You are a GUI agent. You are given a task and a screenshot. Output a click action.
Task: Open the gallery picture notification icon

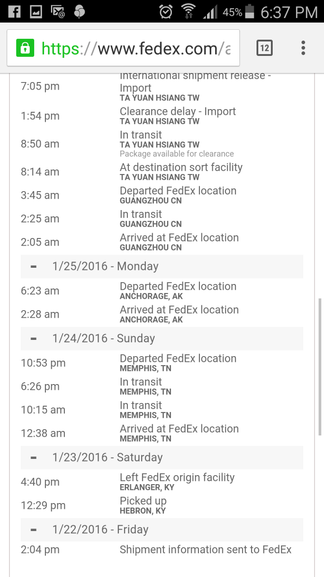click(x=36, y=11)
